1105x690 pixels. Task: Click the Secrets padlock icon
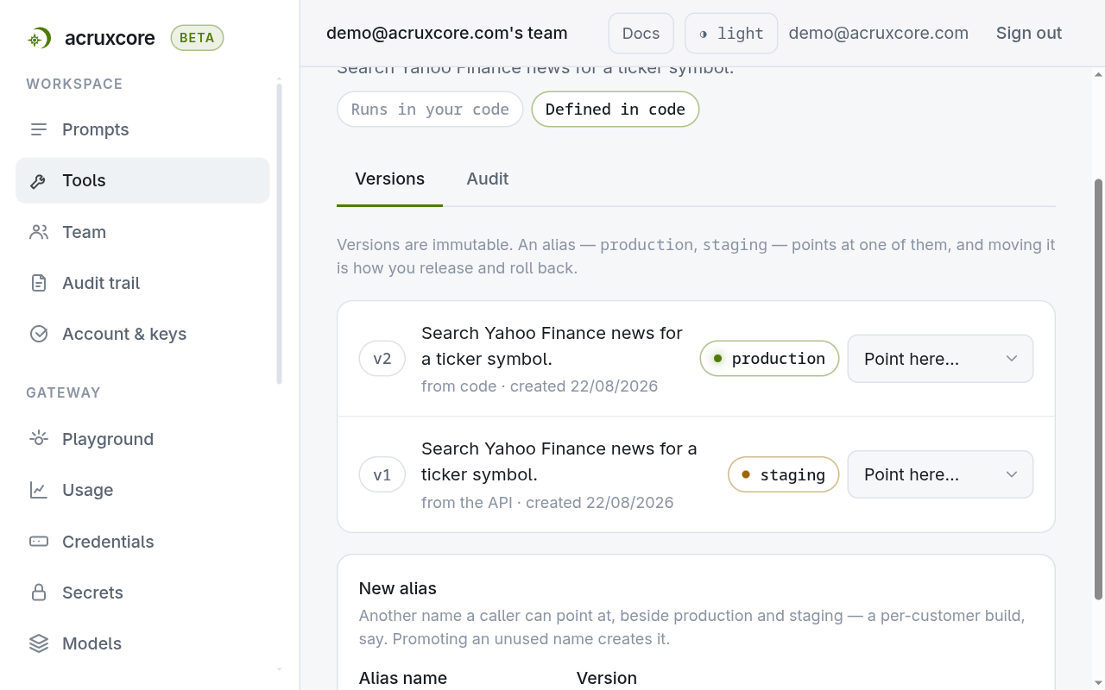(39, 593)
